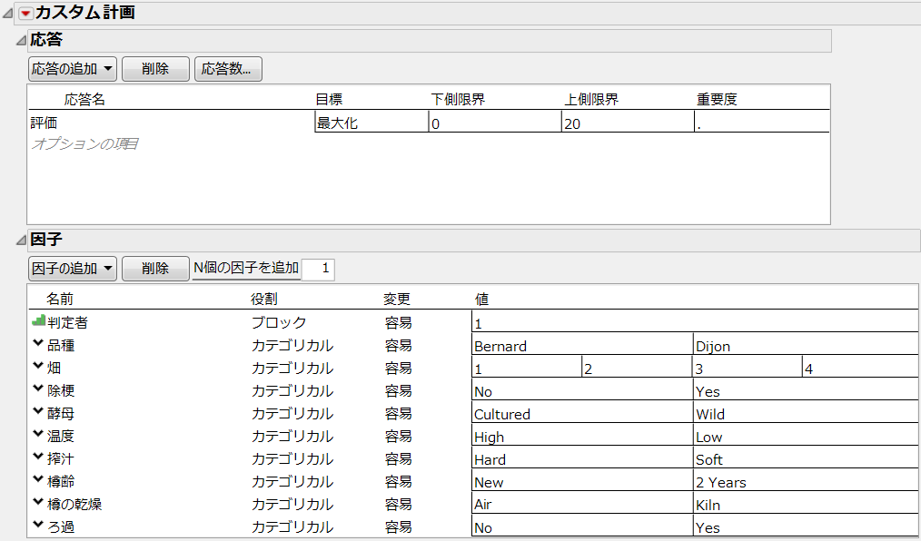Click the 応答数... button

[228, 69]
